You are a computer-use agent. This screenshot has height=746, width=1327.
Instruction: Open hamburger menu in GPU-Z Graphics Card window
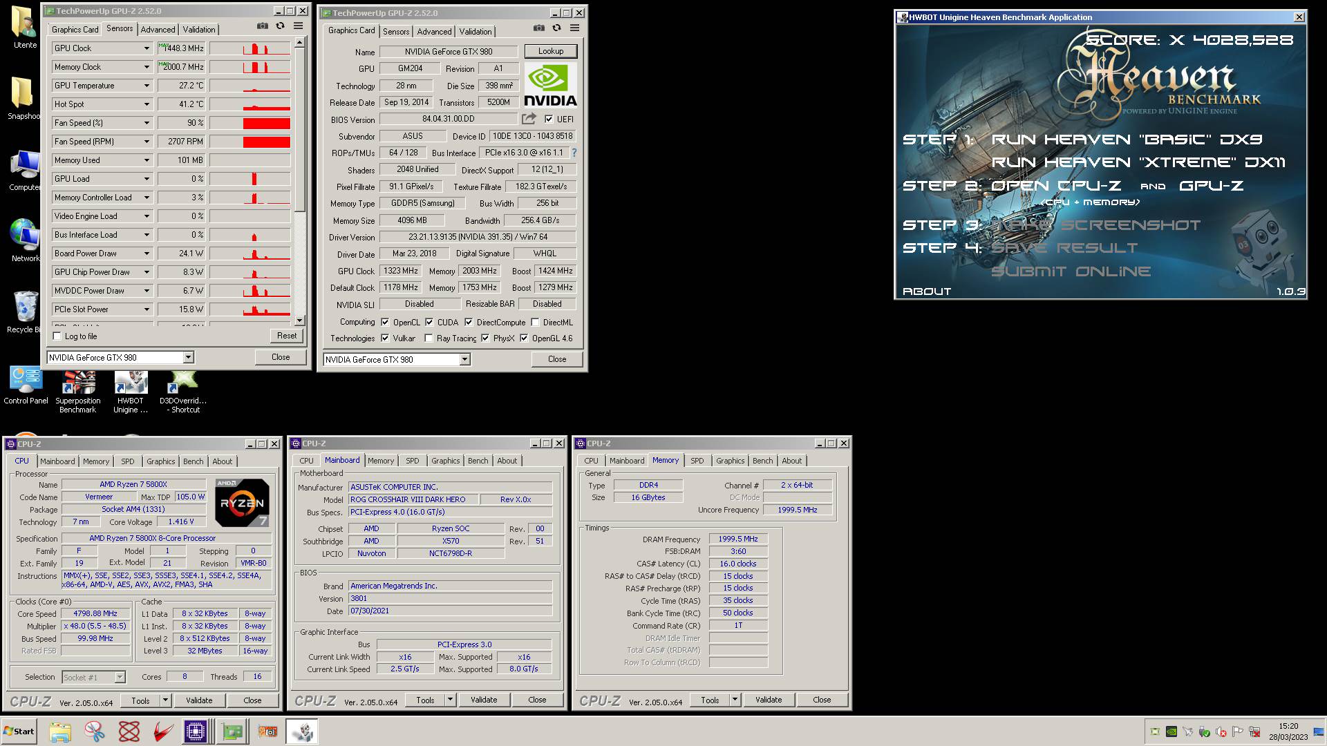point(575,28)
